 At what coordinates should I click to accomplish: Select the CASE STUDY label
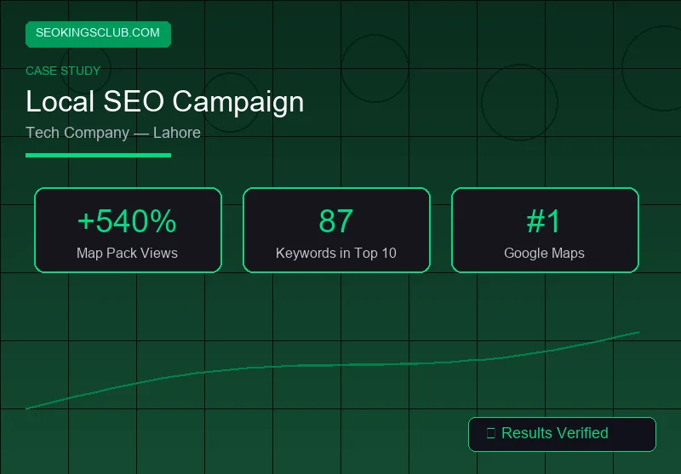pos(63,71)
